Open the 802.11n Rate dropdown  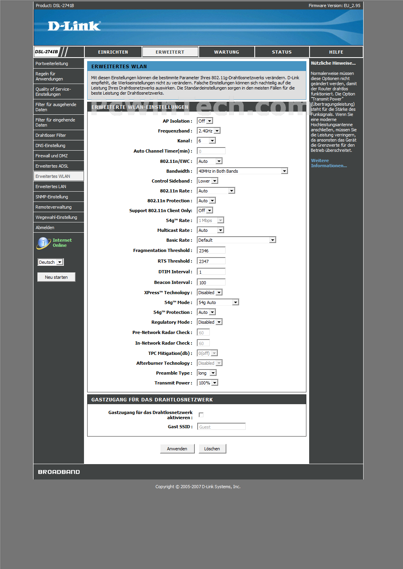point(216,191)
